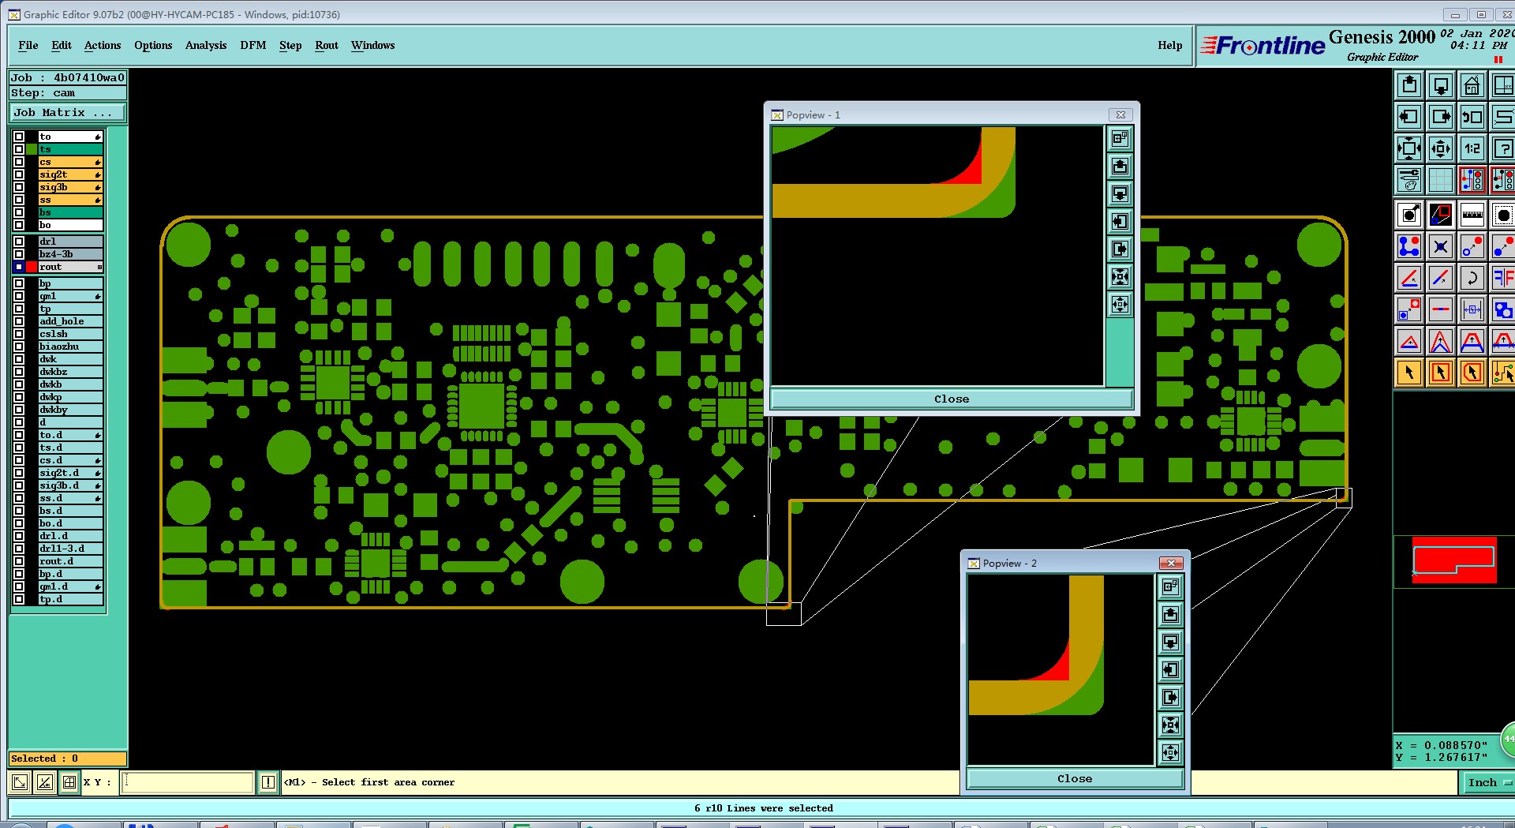Open the Inch units dropdown
Viewport: 1515px width, 828px height.
(1488, 782)
